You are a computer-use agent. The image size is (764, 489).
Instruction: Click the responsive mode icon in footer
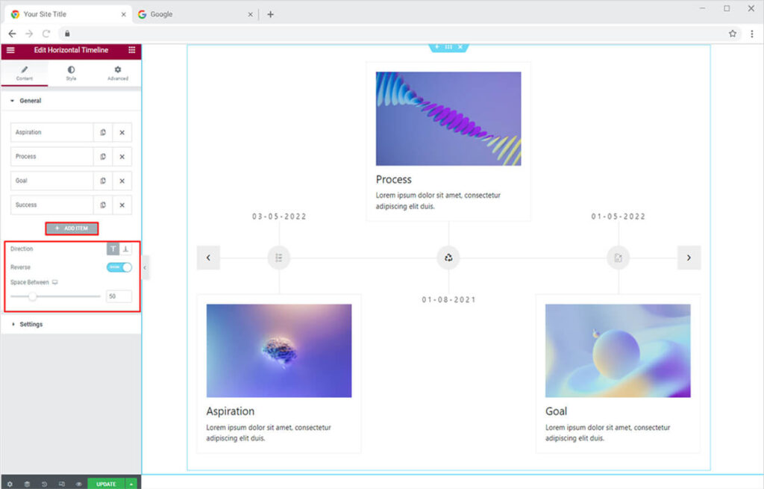61,484
